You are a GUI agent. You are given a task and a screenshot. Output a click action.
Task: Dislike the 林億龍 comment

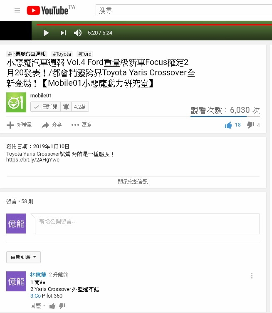tap(62, 306)
